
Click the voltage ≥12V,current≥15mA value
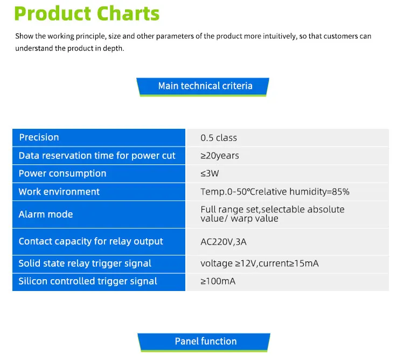[258, 264]
